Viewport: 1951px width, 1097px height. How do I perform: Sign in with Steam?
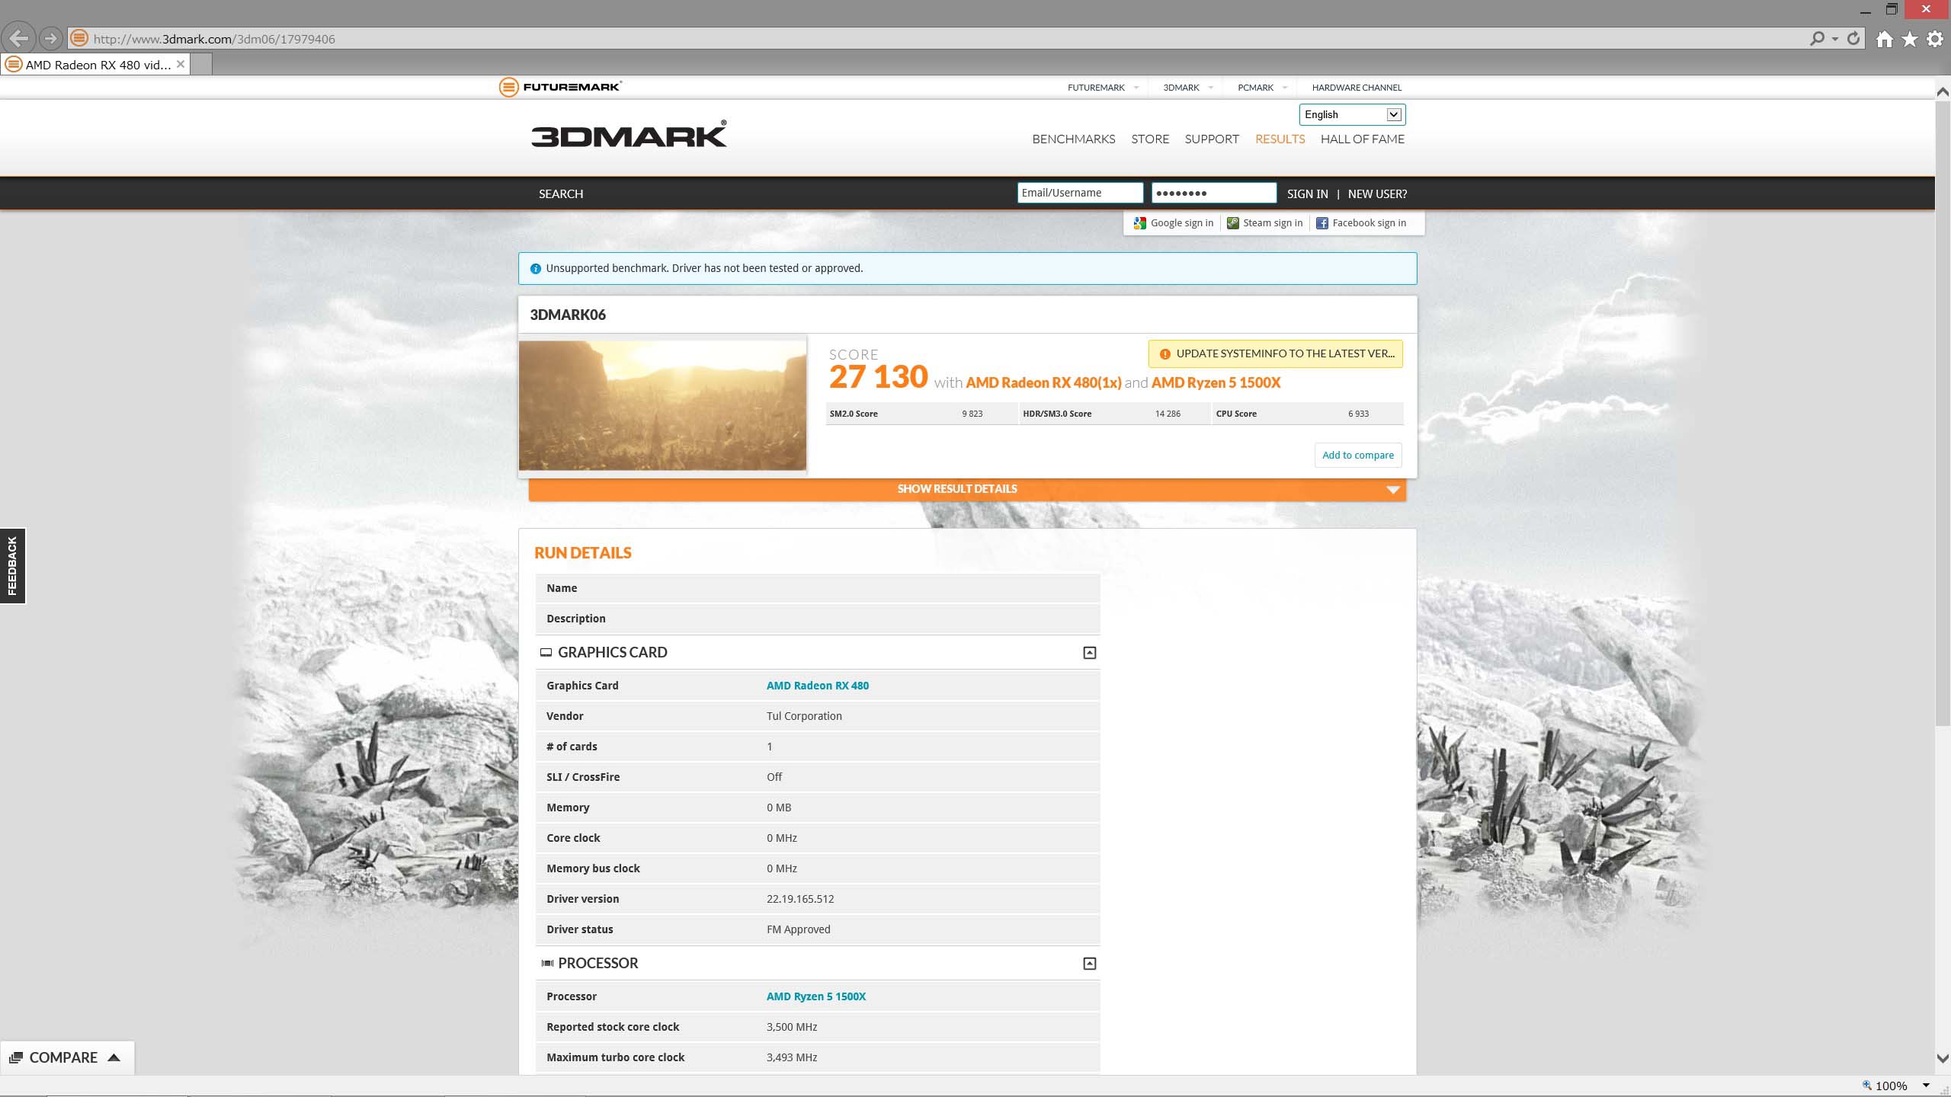[1265, 223]
